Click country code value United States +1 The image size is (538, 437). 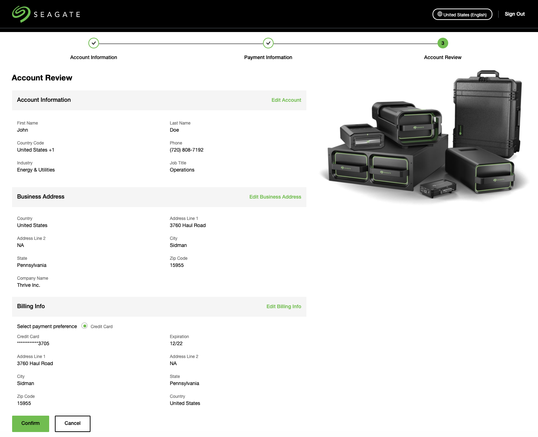click(36, 150)
